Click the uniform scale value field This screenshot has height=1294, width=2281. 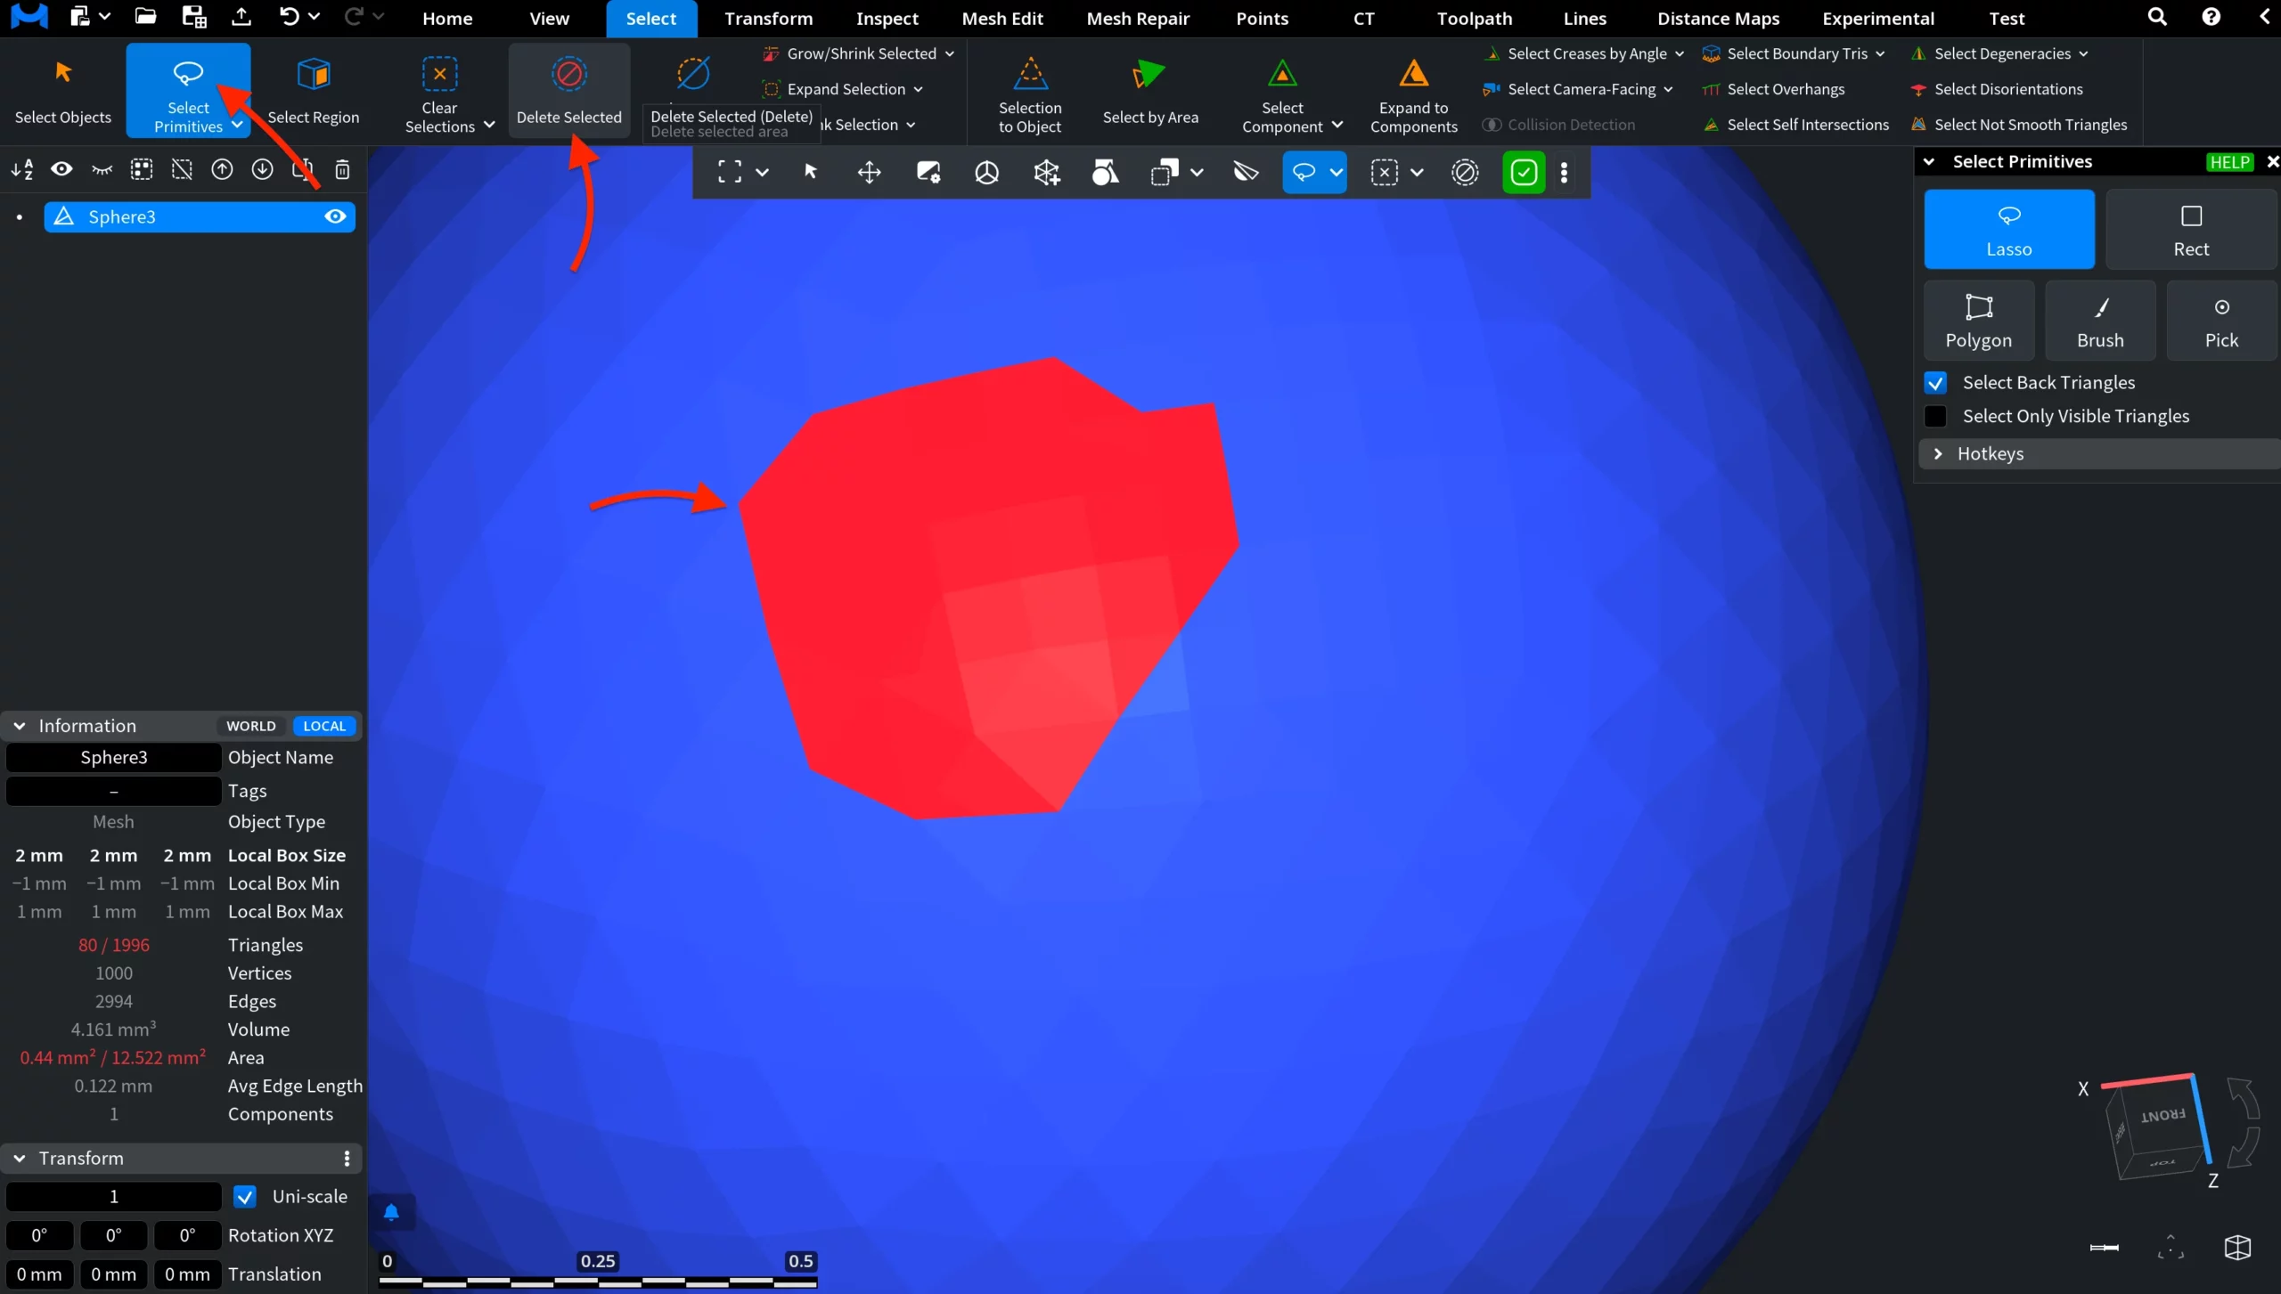click(x=113, y=1196)
